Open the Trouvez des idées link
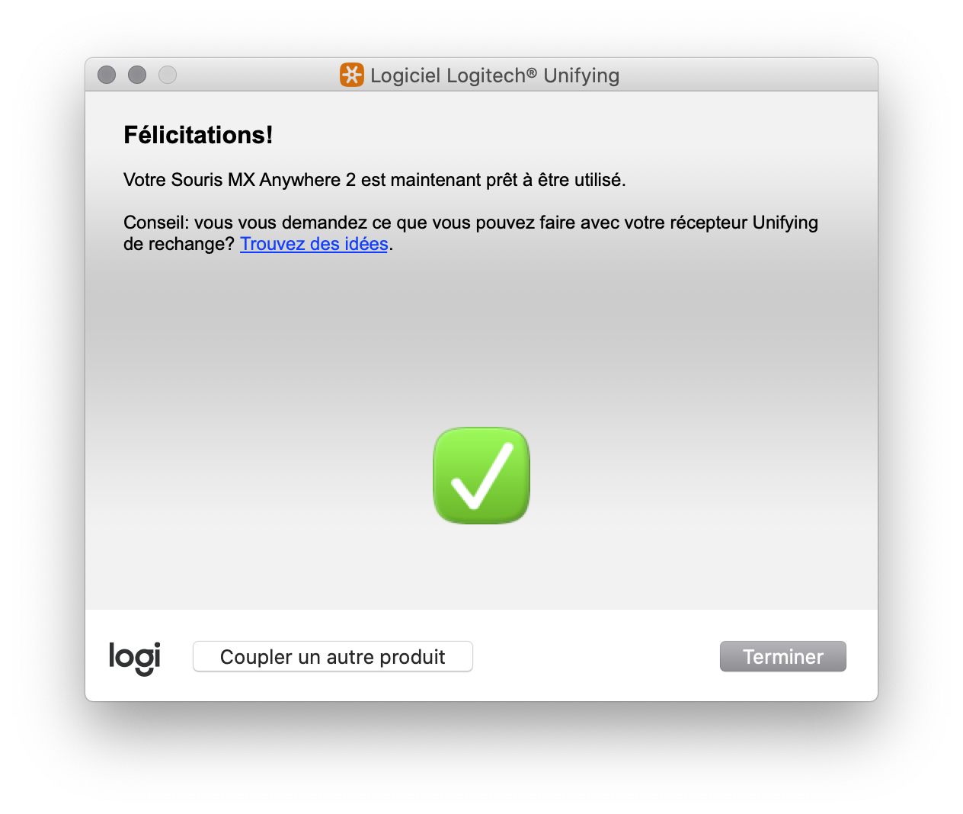The image size is (963, 814). point(314,244)
